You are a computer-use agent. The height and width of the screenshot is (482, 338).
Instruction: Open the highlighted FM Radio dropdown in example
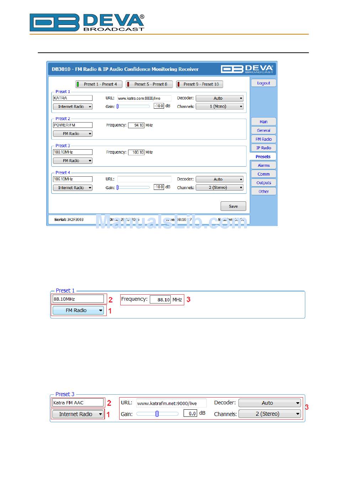coord(78,311)
